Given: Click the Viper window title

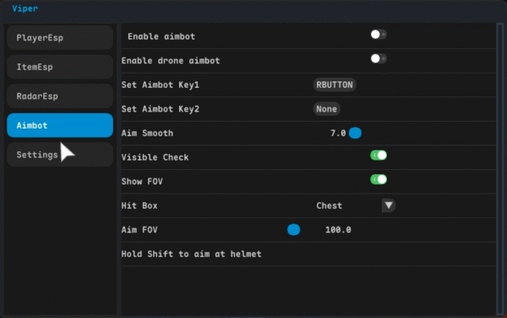Looking at the screenshot, I should point(25,8).
